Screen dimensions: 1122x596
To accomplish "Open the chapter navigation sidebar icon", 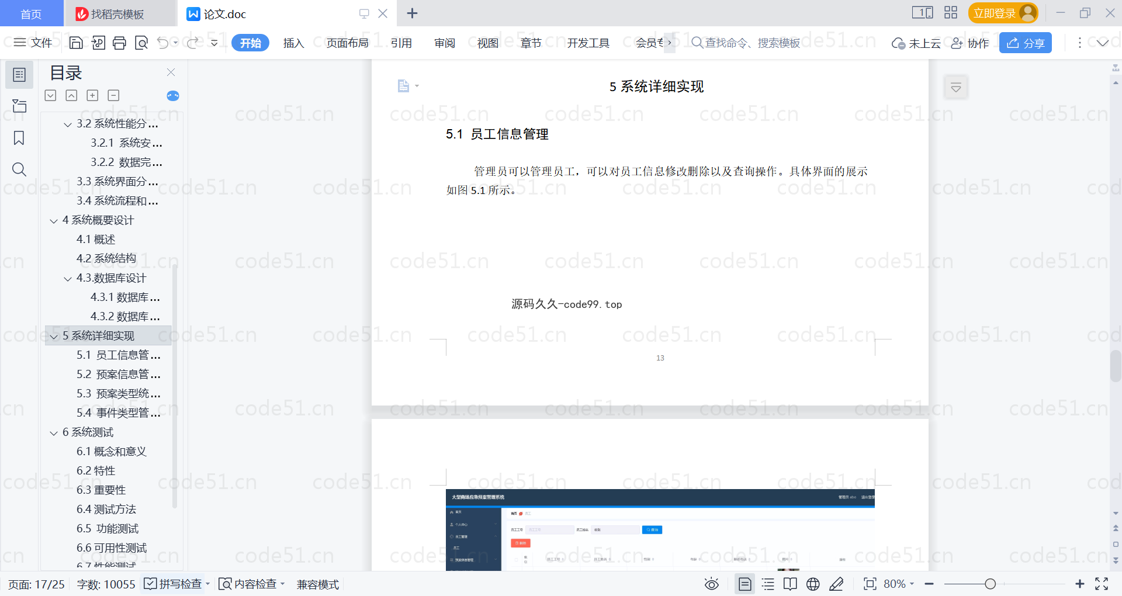I will click(x=19, y=106).
